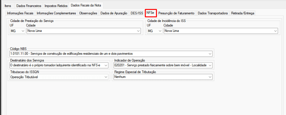Open UF dropdown under Cidade de Incidência do ISS
The width and height of the screenshot is (286, 115).
point(155,31)
